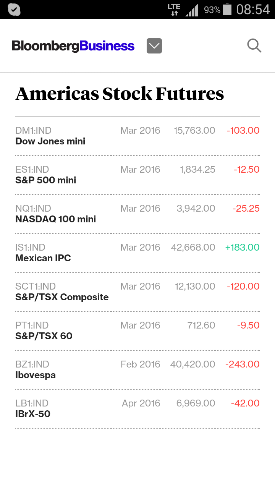Tap the BZ1:IND ticker symbol

[x=32, y=364]
